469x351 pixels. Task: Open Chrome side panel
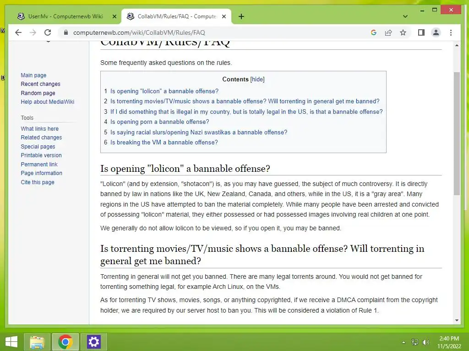[421, 32]
